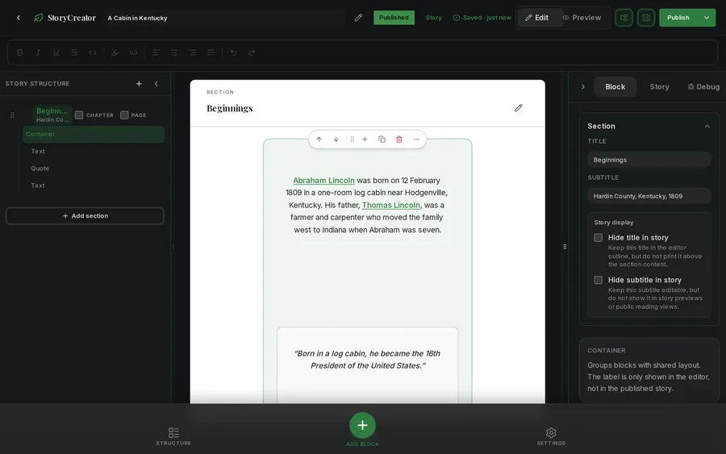The width and height of the screenshot is (726, 454).
Task: Click the Story label in top bar
Action: [x=433, y=18]
